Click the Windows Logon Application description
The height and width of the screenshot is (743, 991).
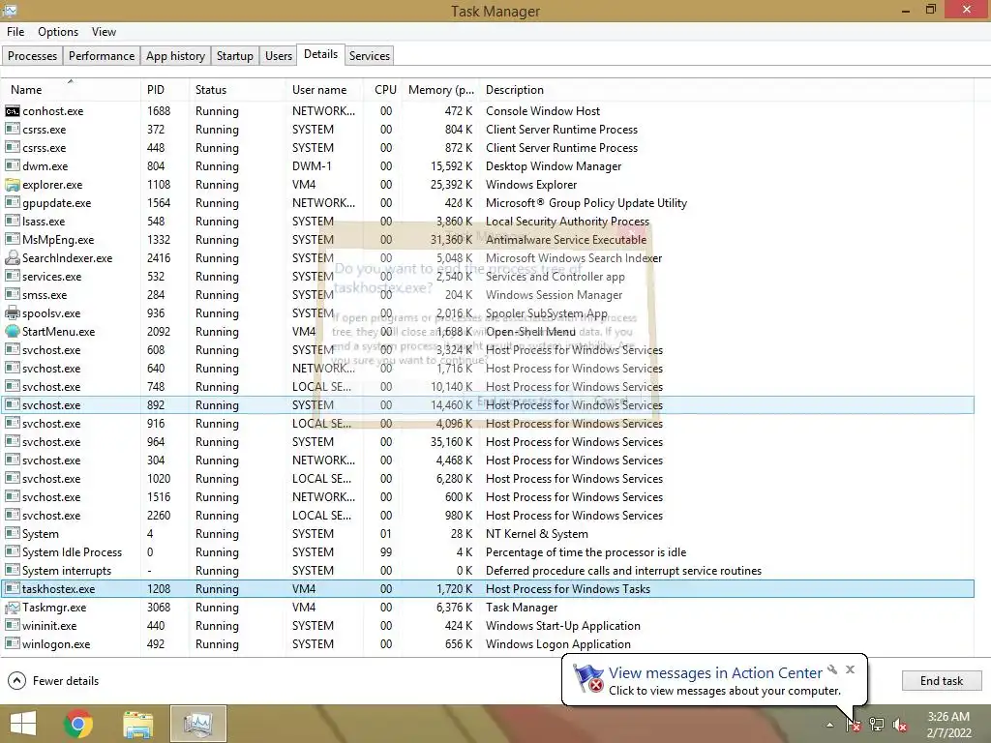[x=558, y=644]
